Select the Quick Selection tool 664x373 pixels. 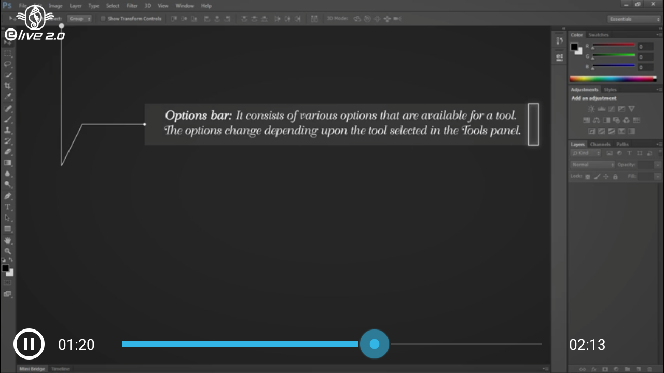pyautogui.click(x=8, y=75)
